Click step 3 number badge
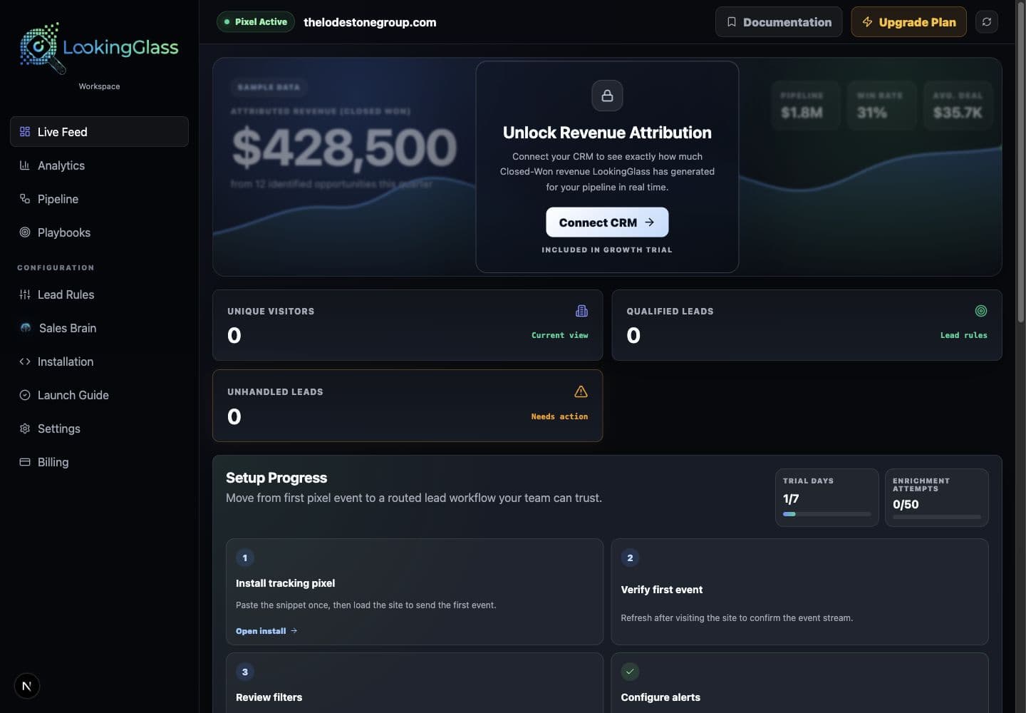 [x=245, y=672]
